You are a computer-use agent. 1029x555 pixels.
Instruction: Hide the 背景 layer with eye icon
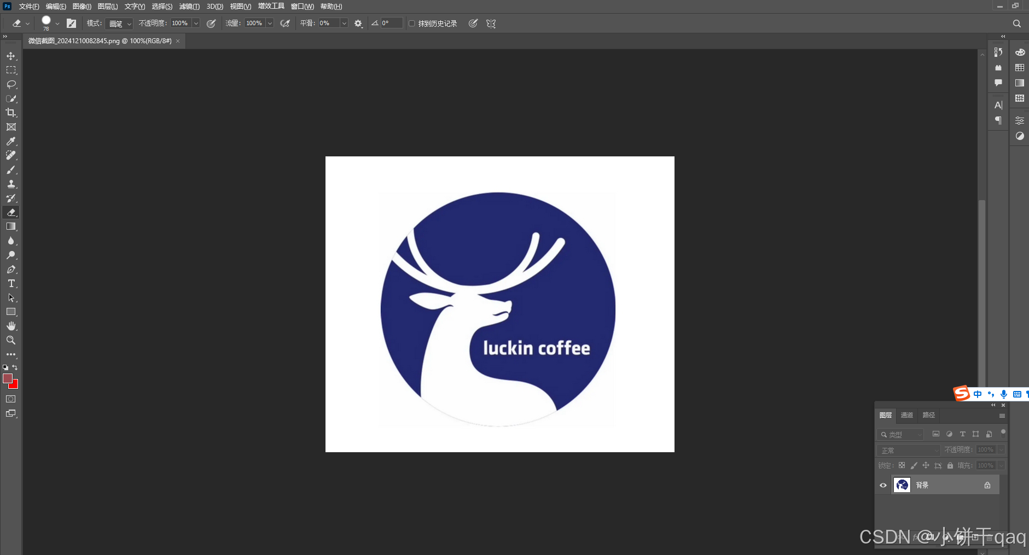click(883, 485)
